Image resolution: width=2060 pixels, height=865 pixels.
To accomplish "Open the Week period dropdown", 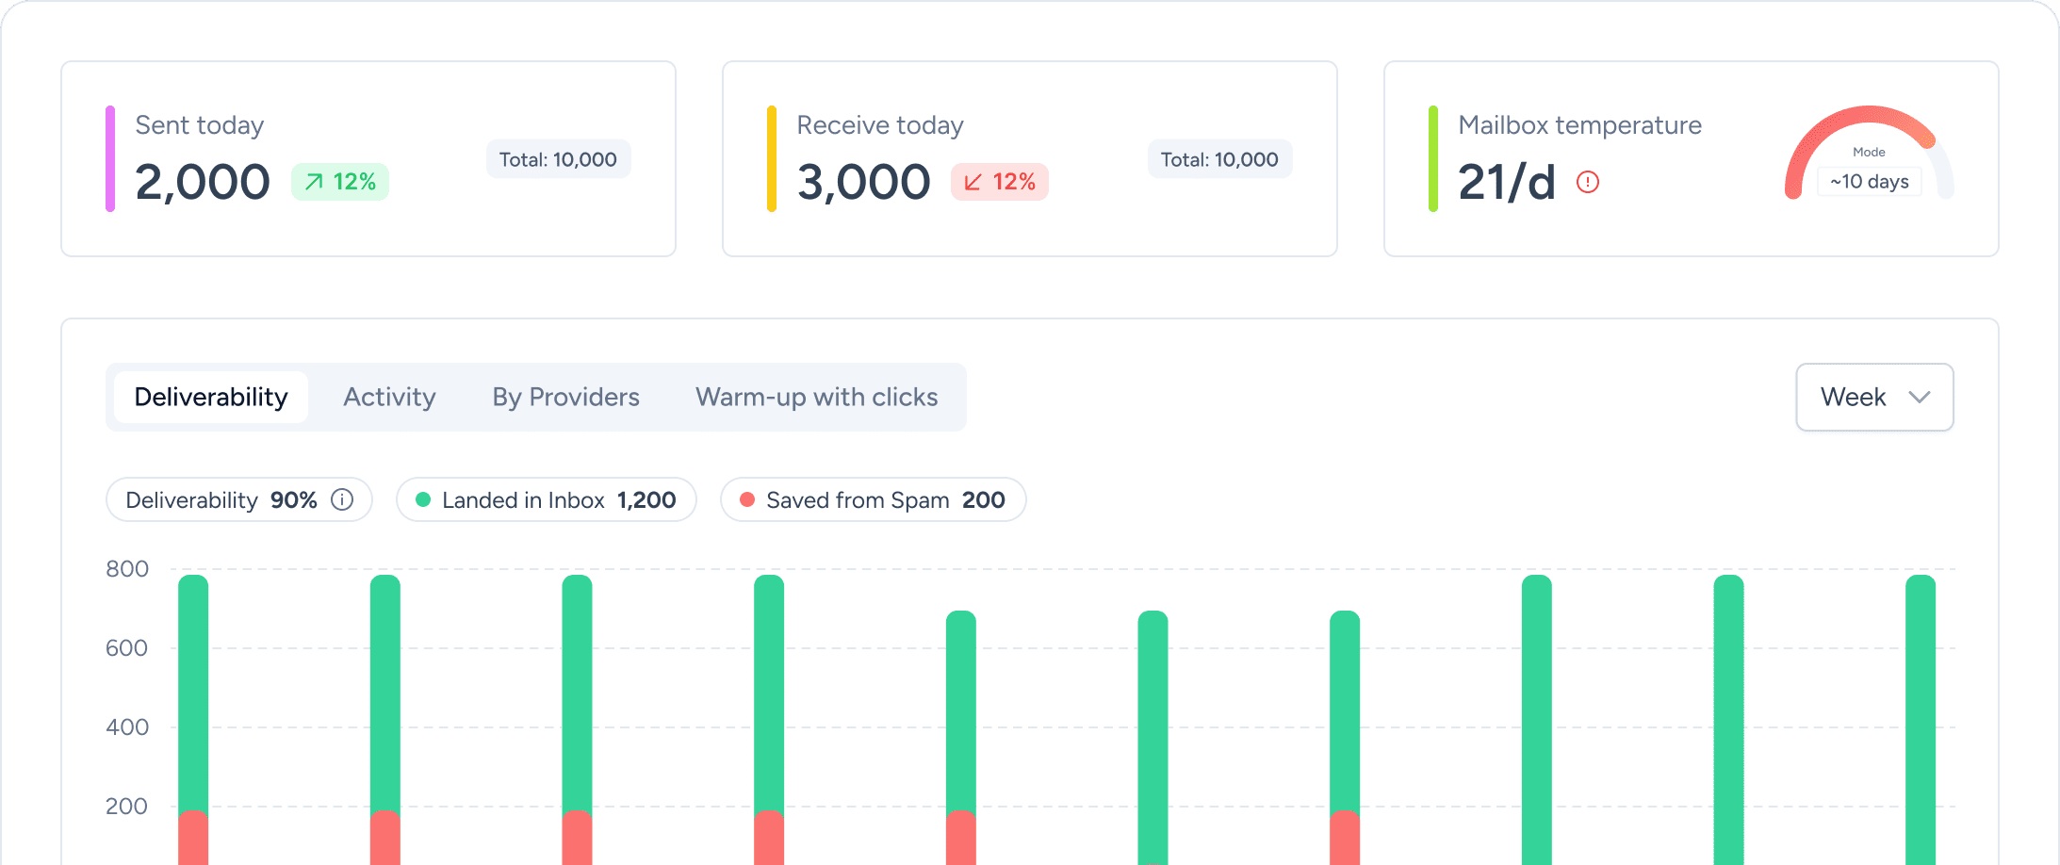I will click(1874, 397).
